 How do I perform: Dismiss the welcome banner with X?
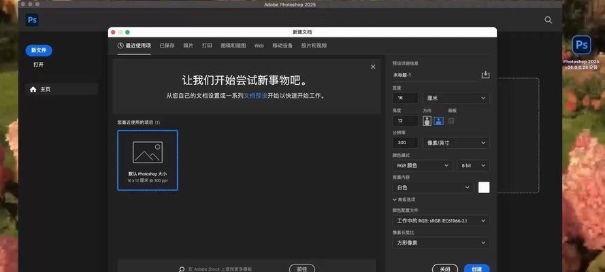tap(373, 67)
